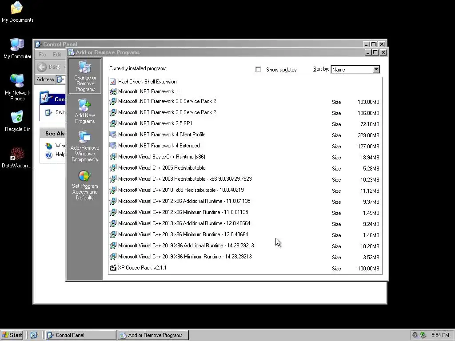Click the .NET Framework 4 Client Profile icon
Viewport: 455px width, 341px height.
pos(112,135)
